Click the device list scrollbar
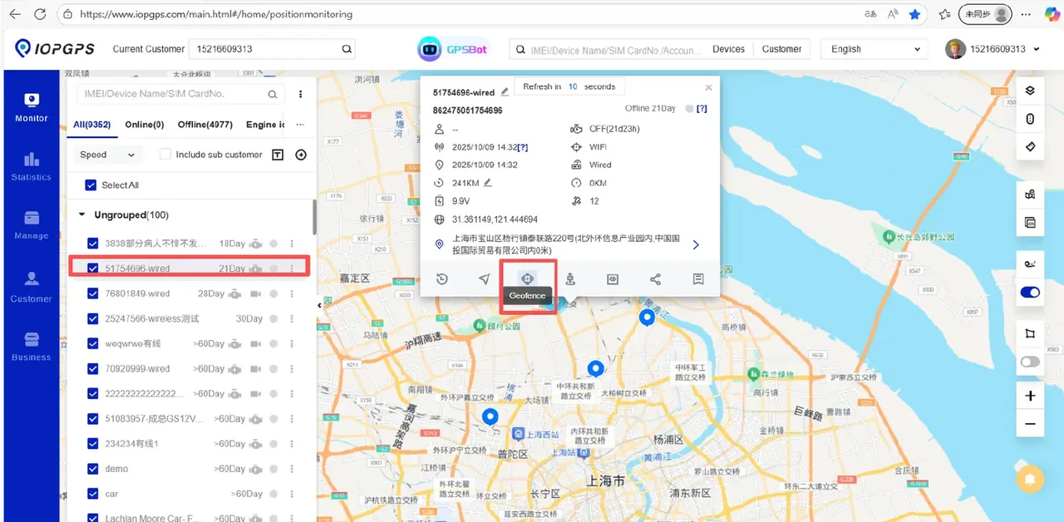The width and height of the screenshot is (1064, 522). (x=314, y=216)
